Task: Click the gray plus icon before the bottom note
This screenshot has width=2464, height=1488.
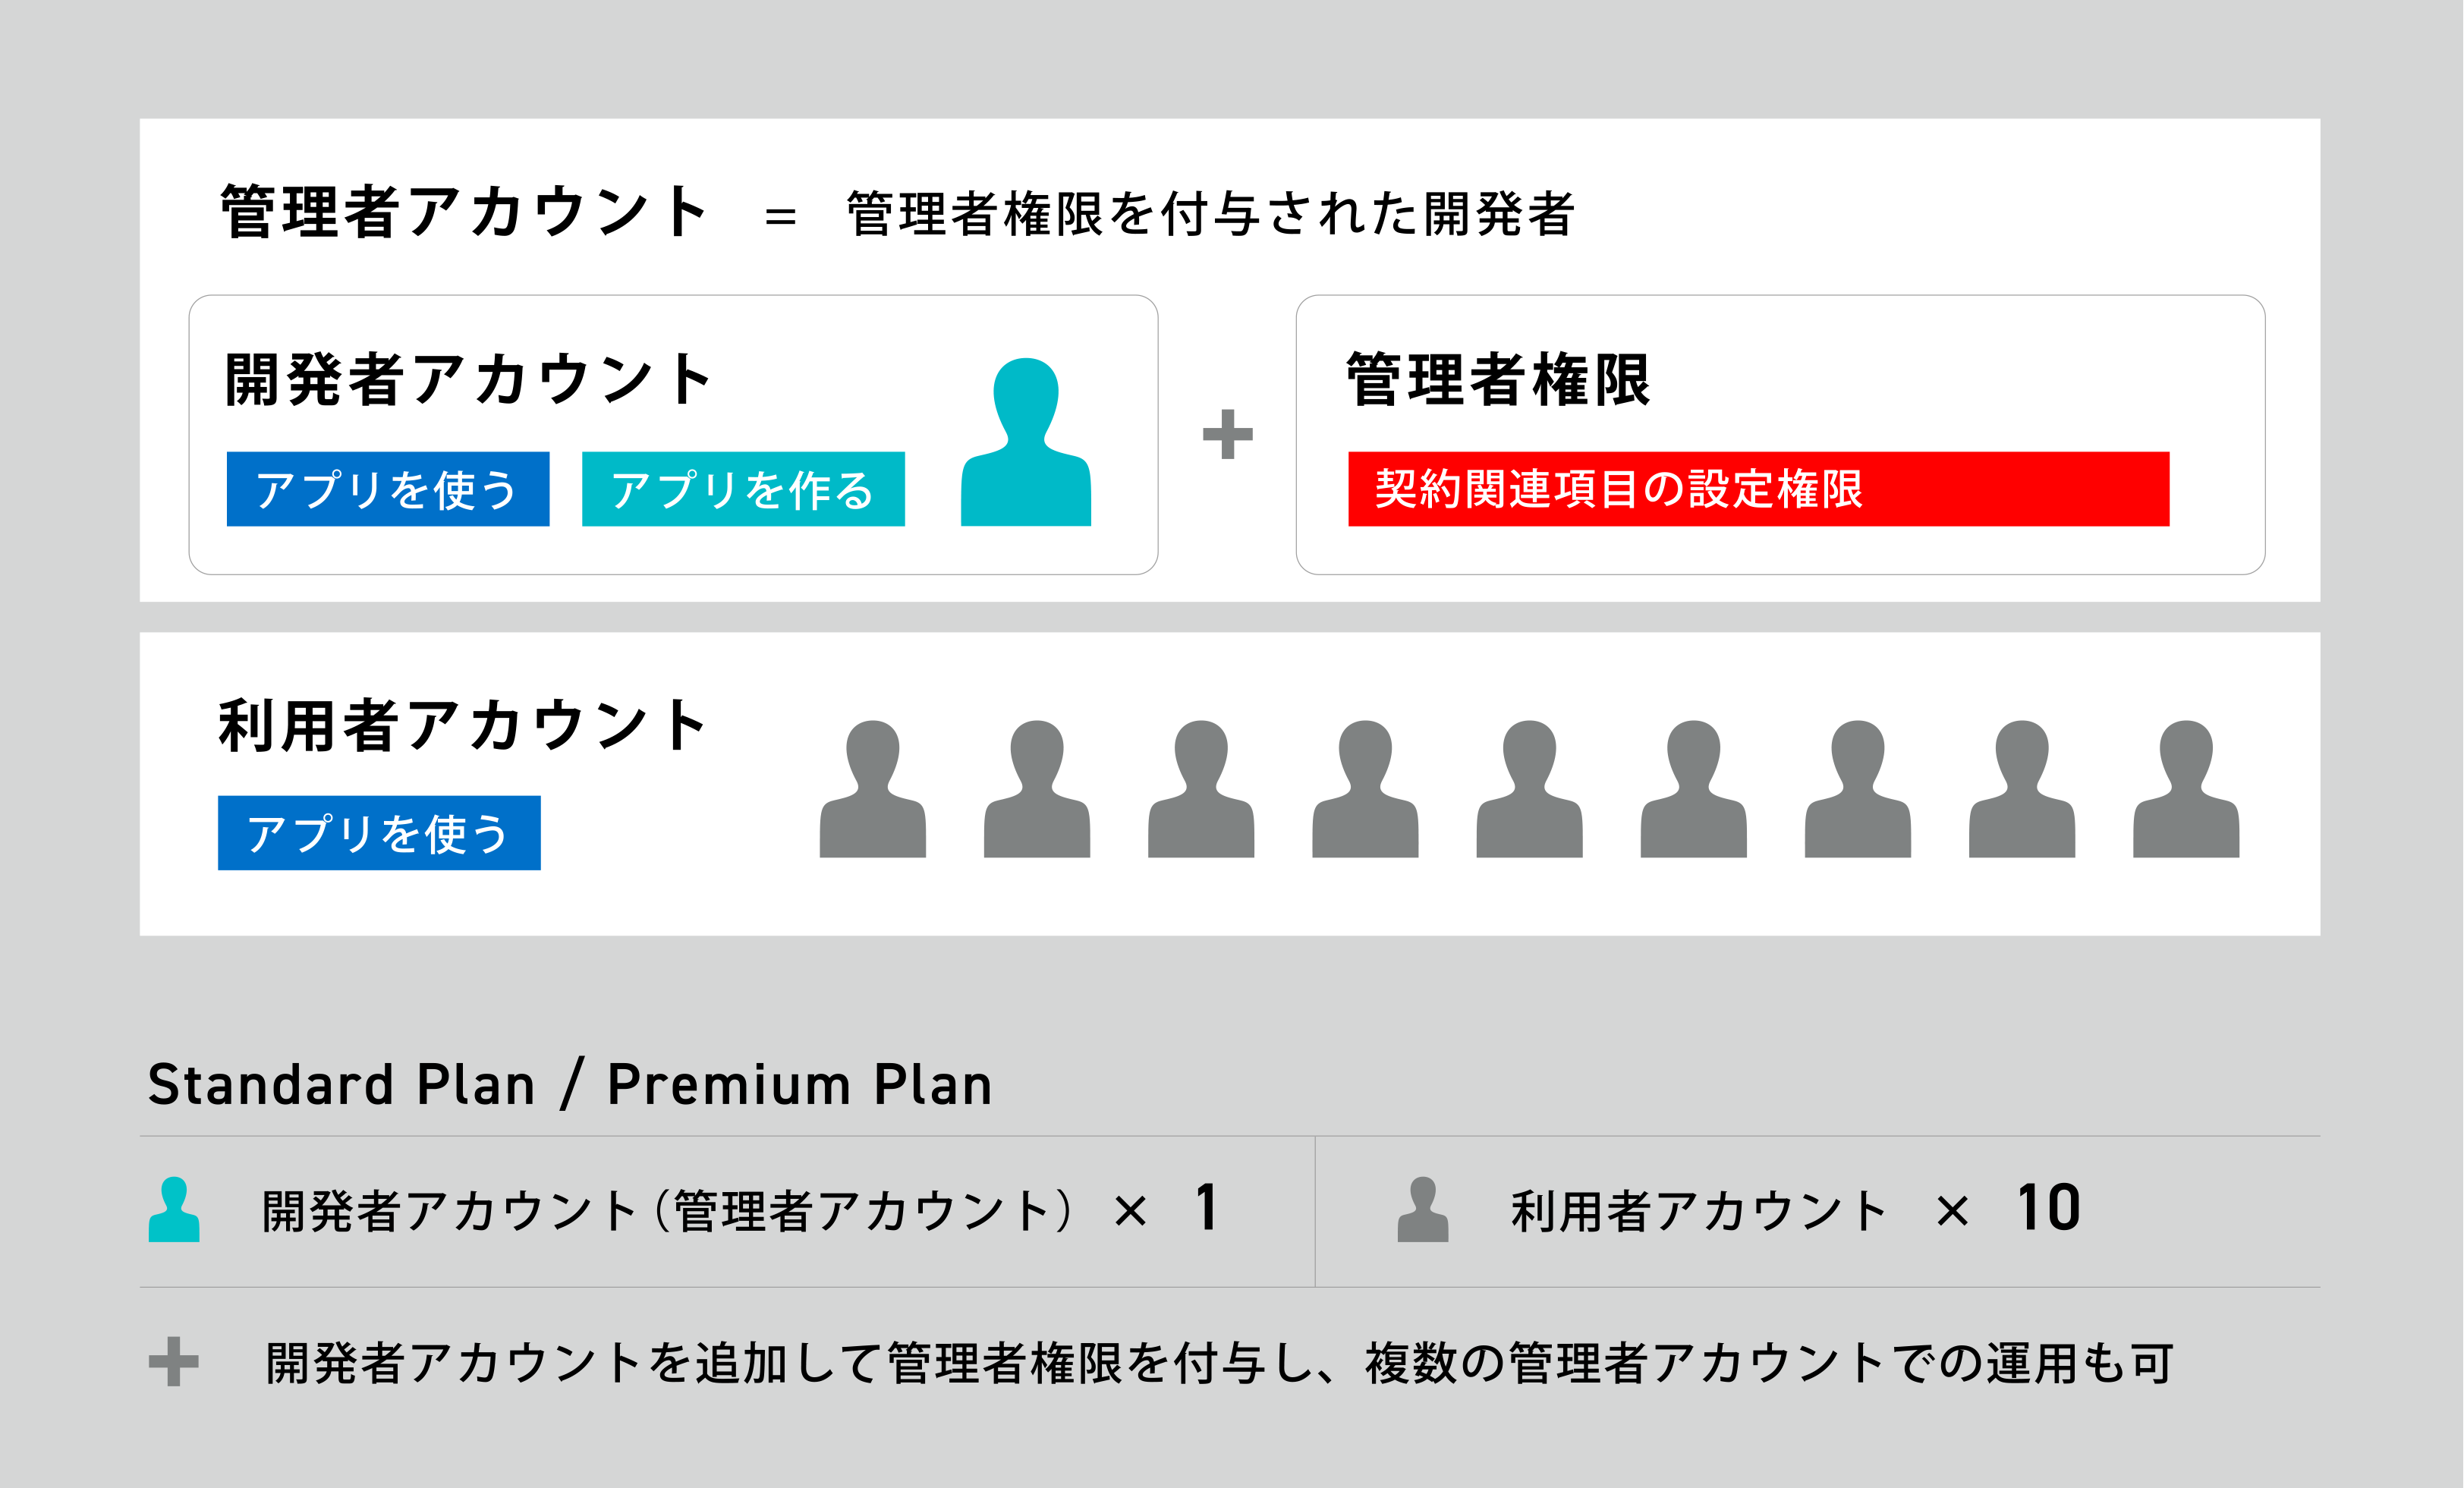Action: click(174, 1361)
